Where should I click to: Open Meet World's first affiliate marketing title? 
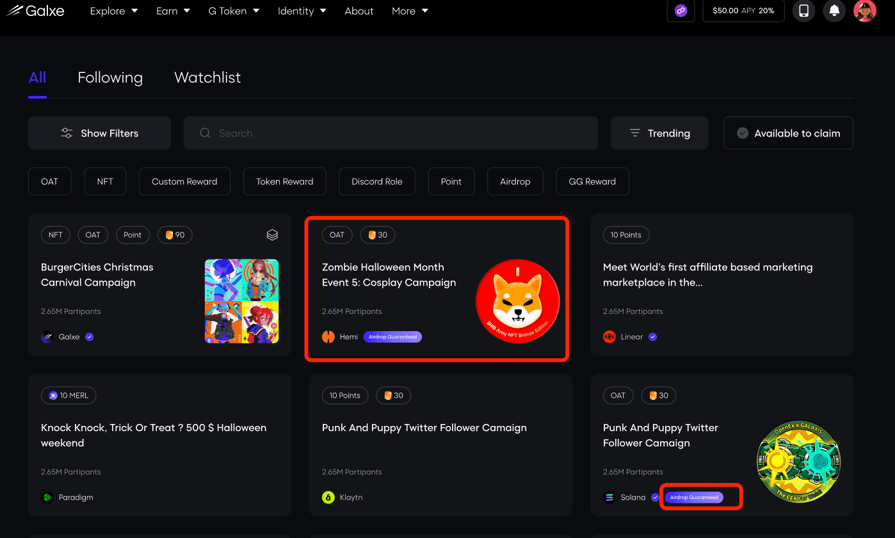[x=708, y=275]
